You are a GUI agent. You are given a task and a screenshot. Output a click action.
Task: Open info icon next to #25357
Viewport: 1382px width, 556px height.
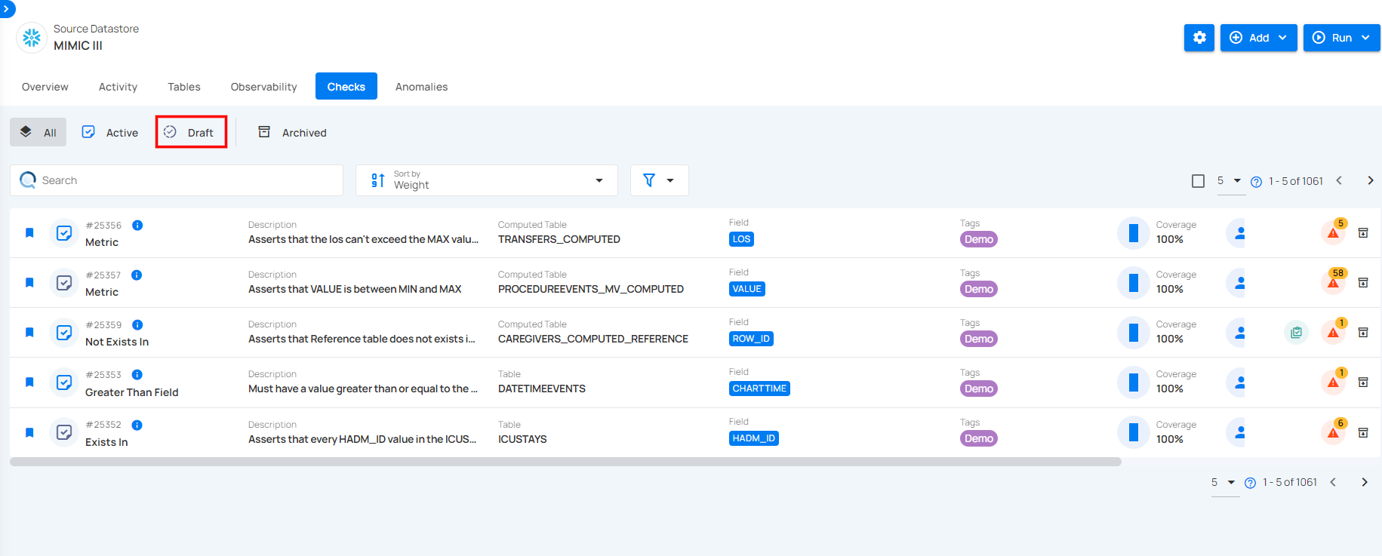[x=137, y=275]
